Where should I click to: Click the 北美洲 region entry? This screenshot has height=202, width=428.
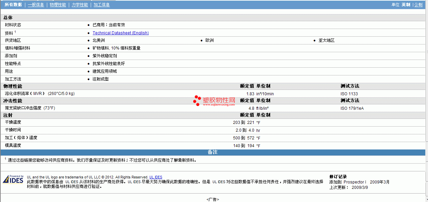click(x=99, y=40)
